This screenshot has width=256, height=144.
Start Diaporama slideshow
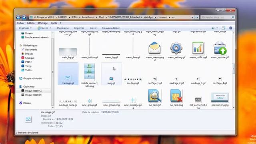pyautogui.click(x=63, y=28)
